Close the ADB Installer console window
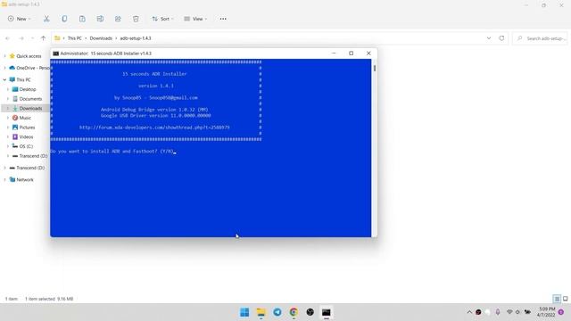This screenshot has width=571, height=321. click(x=368, y=53)
